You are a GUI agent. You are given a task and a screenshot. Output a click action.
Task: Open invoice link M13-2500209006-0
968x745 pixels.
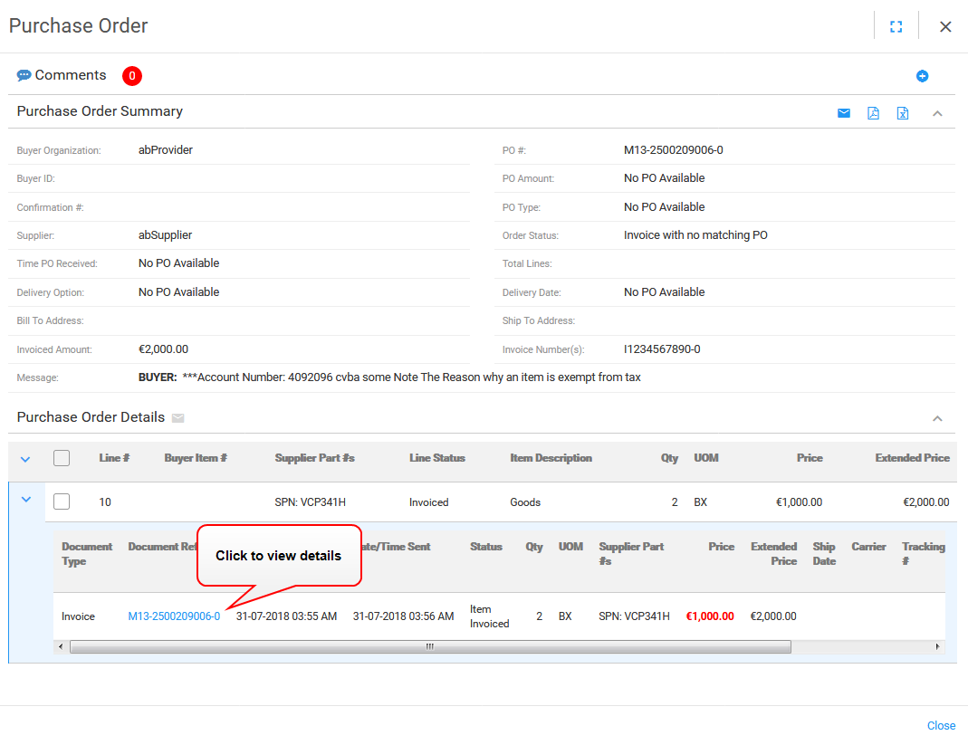pos(173,616)
